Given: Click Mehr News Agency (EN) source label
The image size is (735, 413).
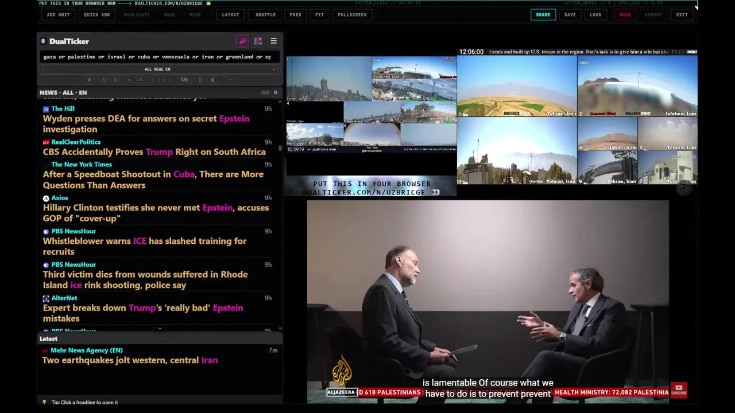Looking at the screenshot, I should click(x=86, y=350).
